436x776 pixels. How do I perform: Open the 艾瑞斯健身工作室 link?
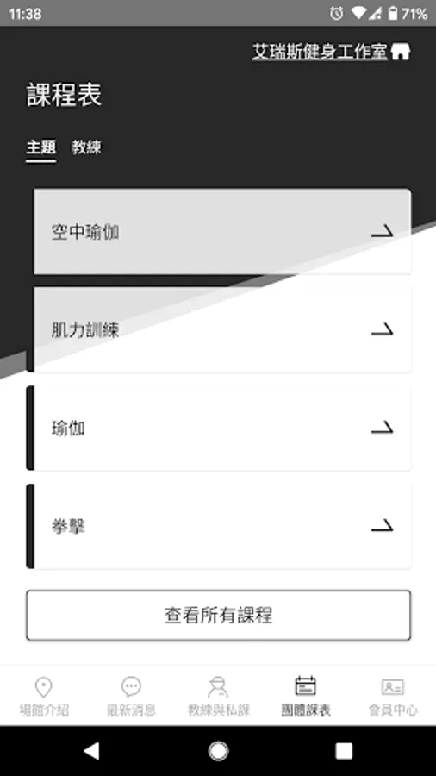coord(320,52)
